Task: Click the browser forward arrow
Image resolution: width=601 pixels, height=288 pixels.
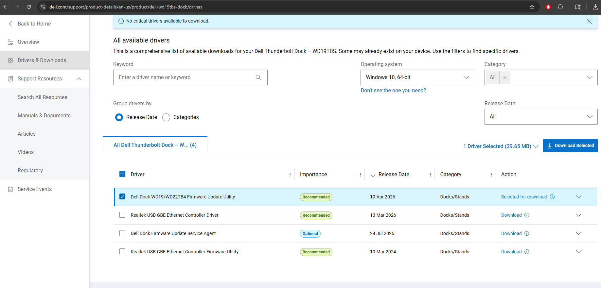Action: 17,7
